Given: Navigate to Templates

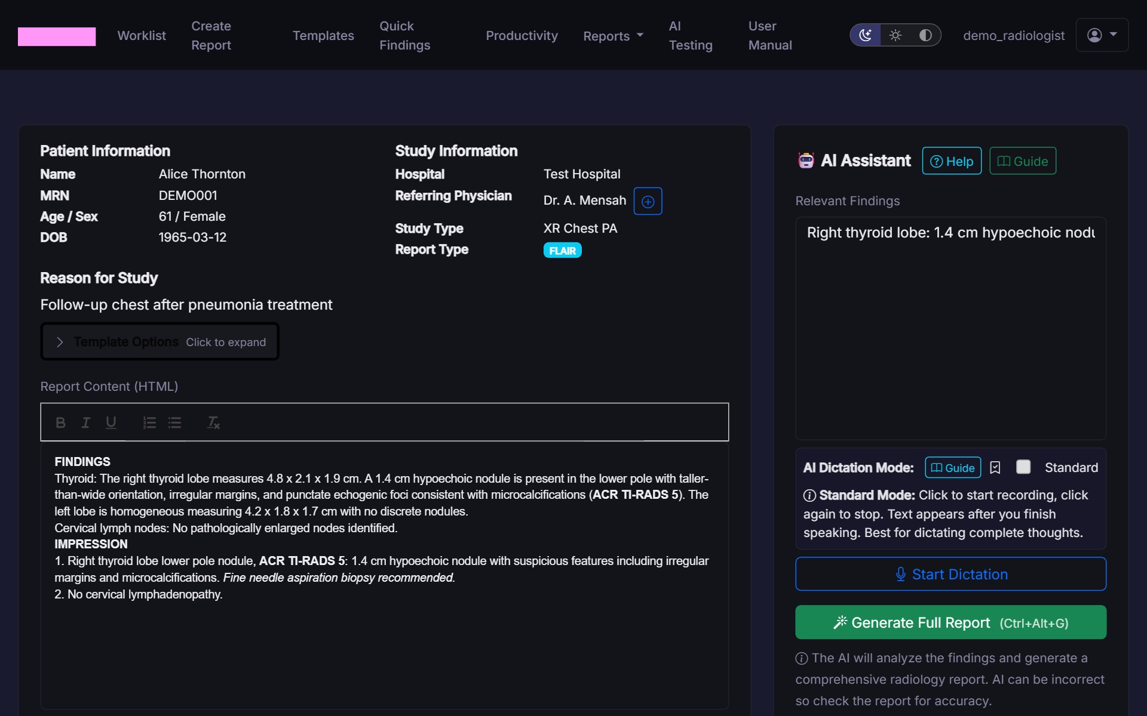Looking at the screenshot, I should point(323,36).
